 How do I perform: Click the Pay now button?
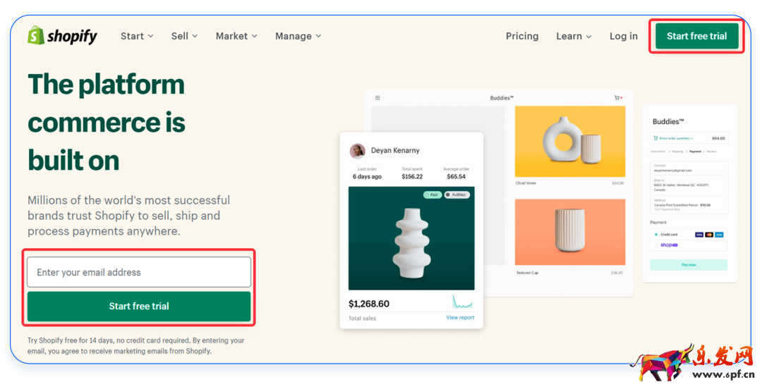click(x=689, y=265)
